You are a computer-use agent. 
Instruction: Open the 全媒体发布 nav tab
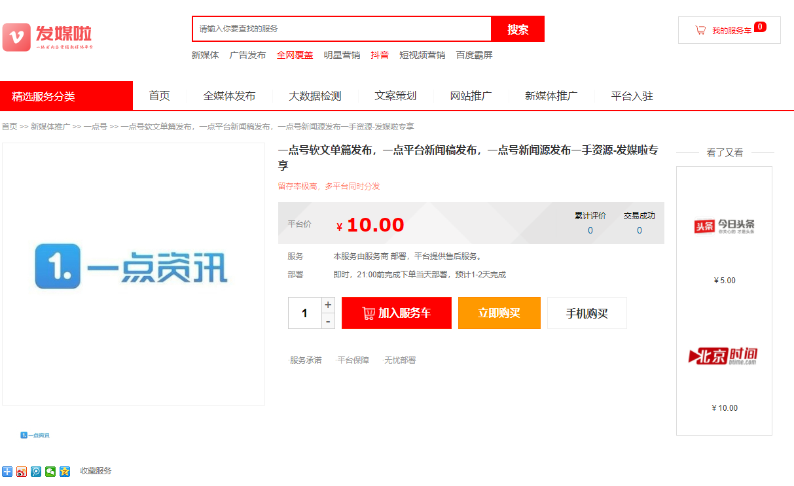coord(229,96)
